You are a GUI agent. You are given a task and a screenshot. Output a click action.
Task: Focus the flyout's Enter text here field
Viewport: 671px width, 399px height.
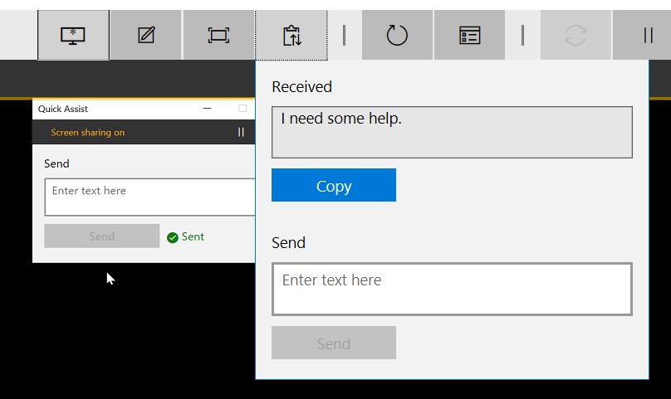(452, 290)
